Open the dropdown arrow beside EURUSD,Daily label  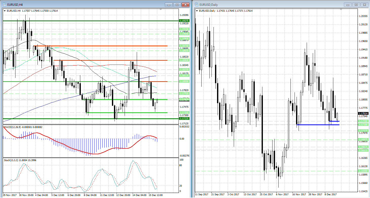197,11
